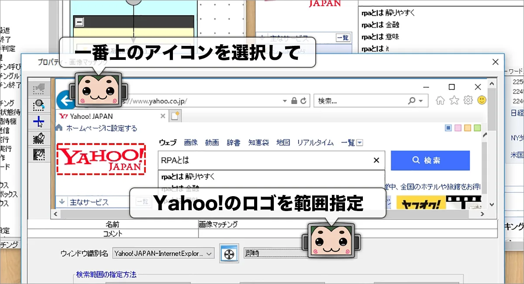
Task: Select the topmost range-selection tool icon
Action: tap(39, 89)
